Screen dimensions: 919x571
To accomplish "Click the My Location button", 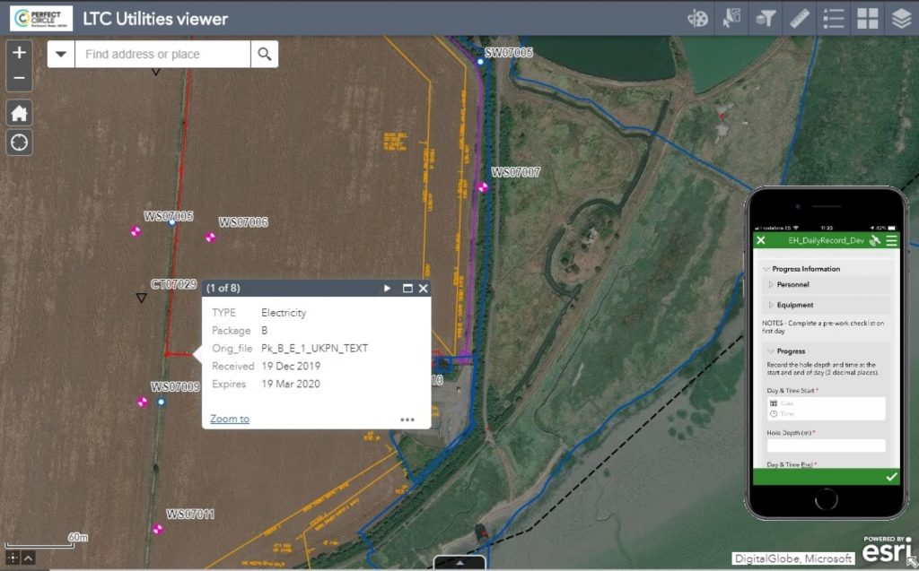I will point(19,142).
